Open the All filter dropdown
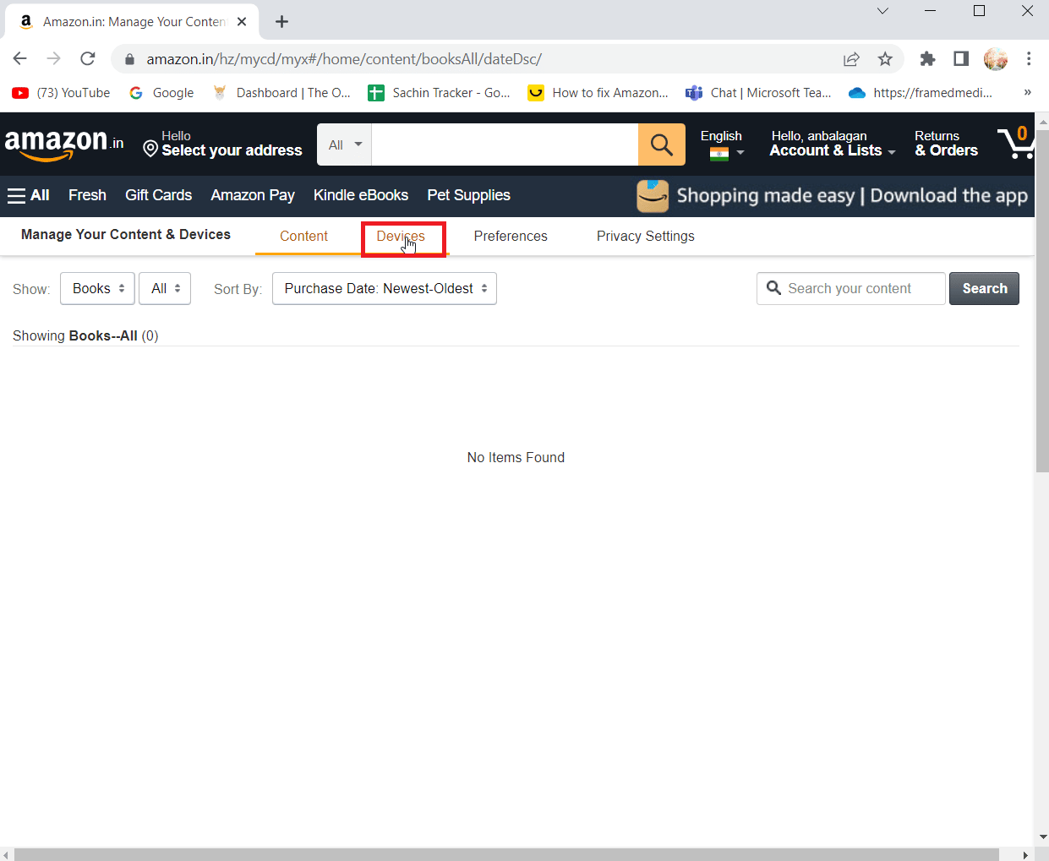1049x861 pixels. click(165, 288)
